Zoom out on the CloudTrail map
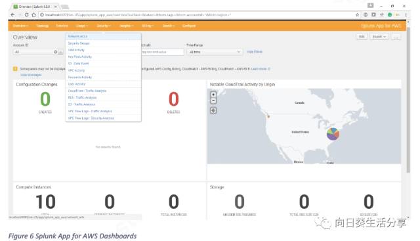 click(x=213, y=100)
